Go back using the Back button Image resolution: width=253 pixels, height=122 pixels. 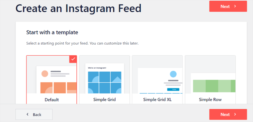tap(34, 115)
